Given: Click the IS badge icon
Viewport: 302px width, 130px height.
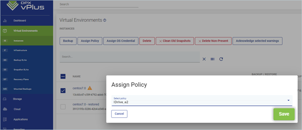Looking at the screenshot, I should click(5, 41).
